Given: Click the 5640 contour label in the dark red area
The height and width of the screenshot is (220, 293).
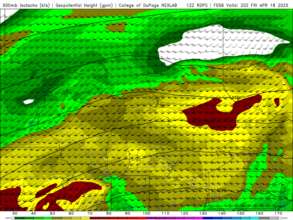Looking at the screenshot, I should (210, 122).
